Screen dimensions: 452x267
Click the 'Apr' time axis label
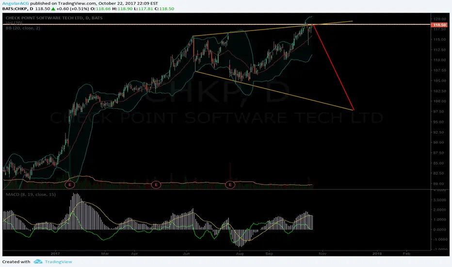click(134, 253)
